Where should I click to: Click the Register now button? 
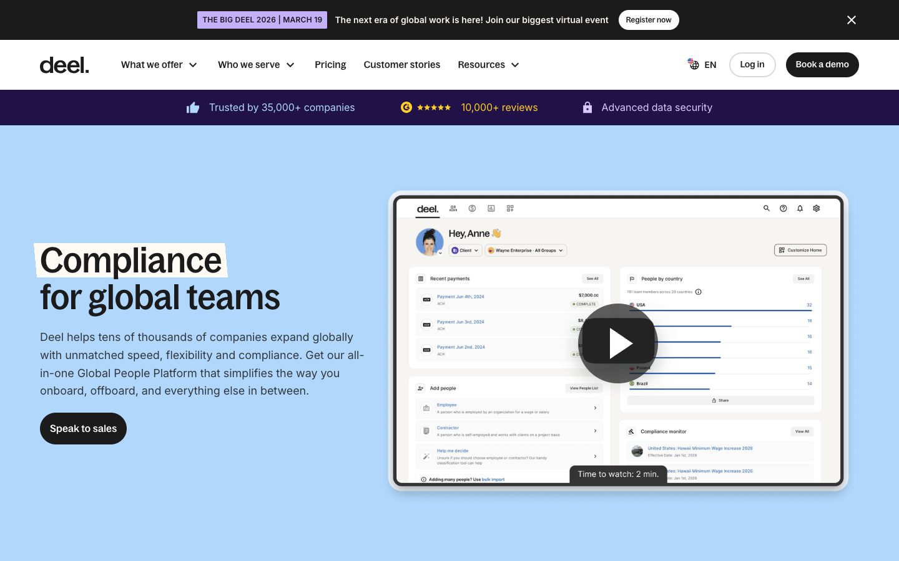[648, 20]
